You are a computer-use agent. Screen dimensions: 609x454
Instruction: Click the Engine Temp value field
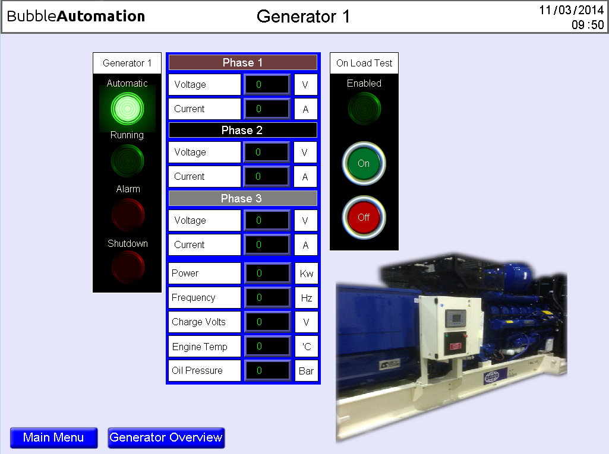(x=267, y=346)
